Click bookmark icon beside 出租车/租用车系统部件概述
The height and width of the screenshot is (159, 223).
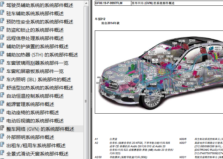pos(2,144)
